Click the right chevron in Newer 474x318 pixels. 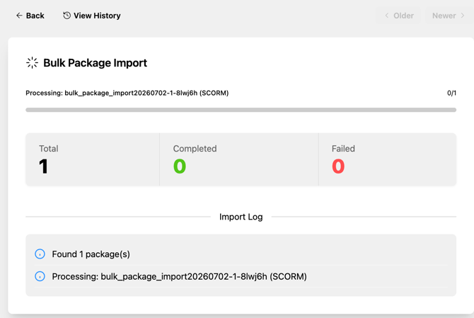[463, 16]
